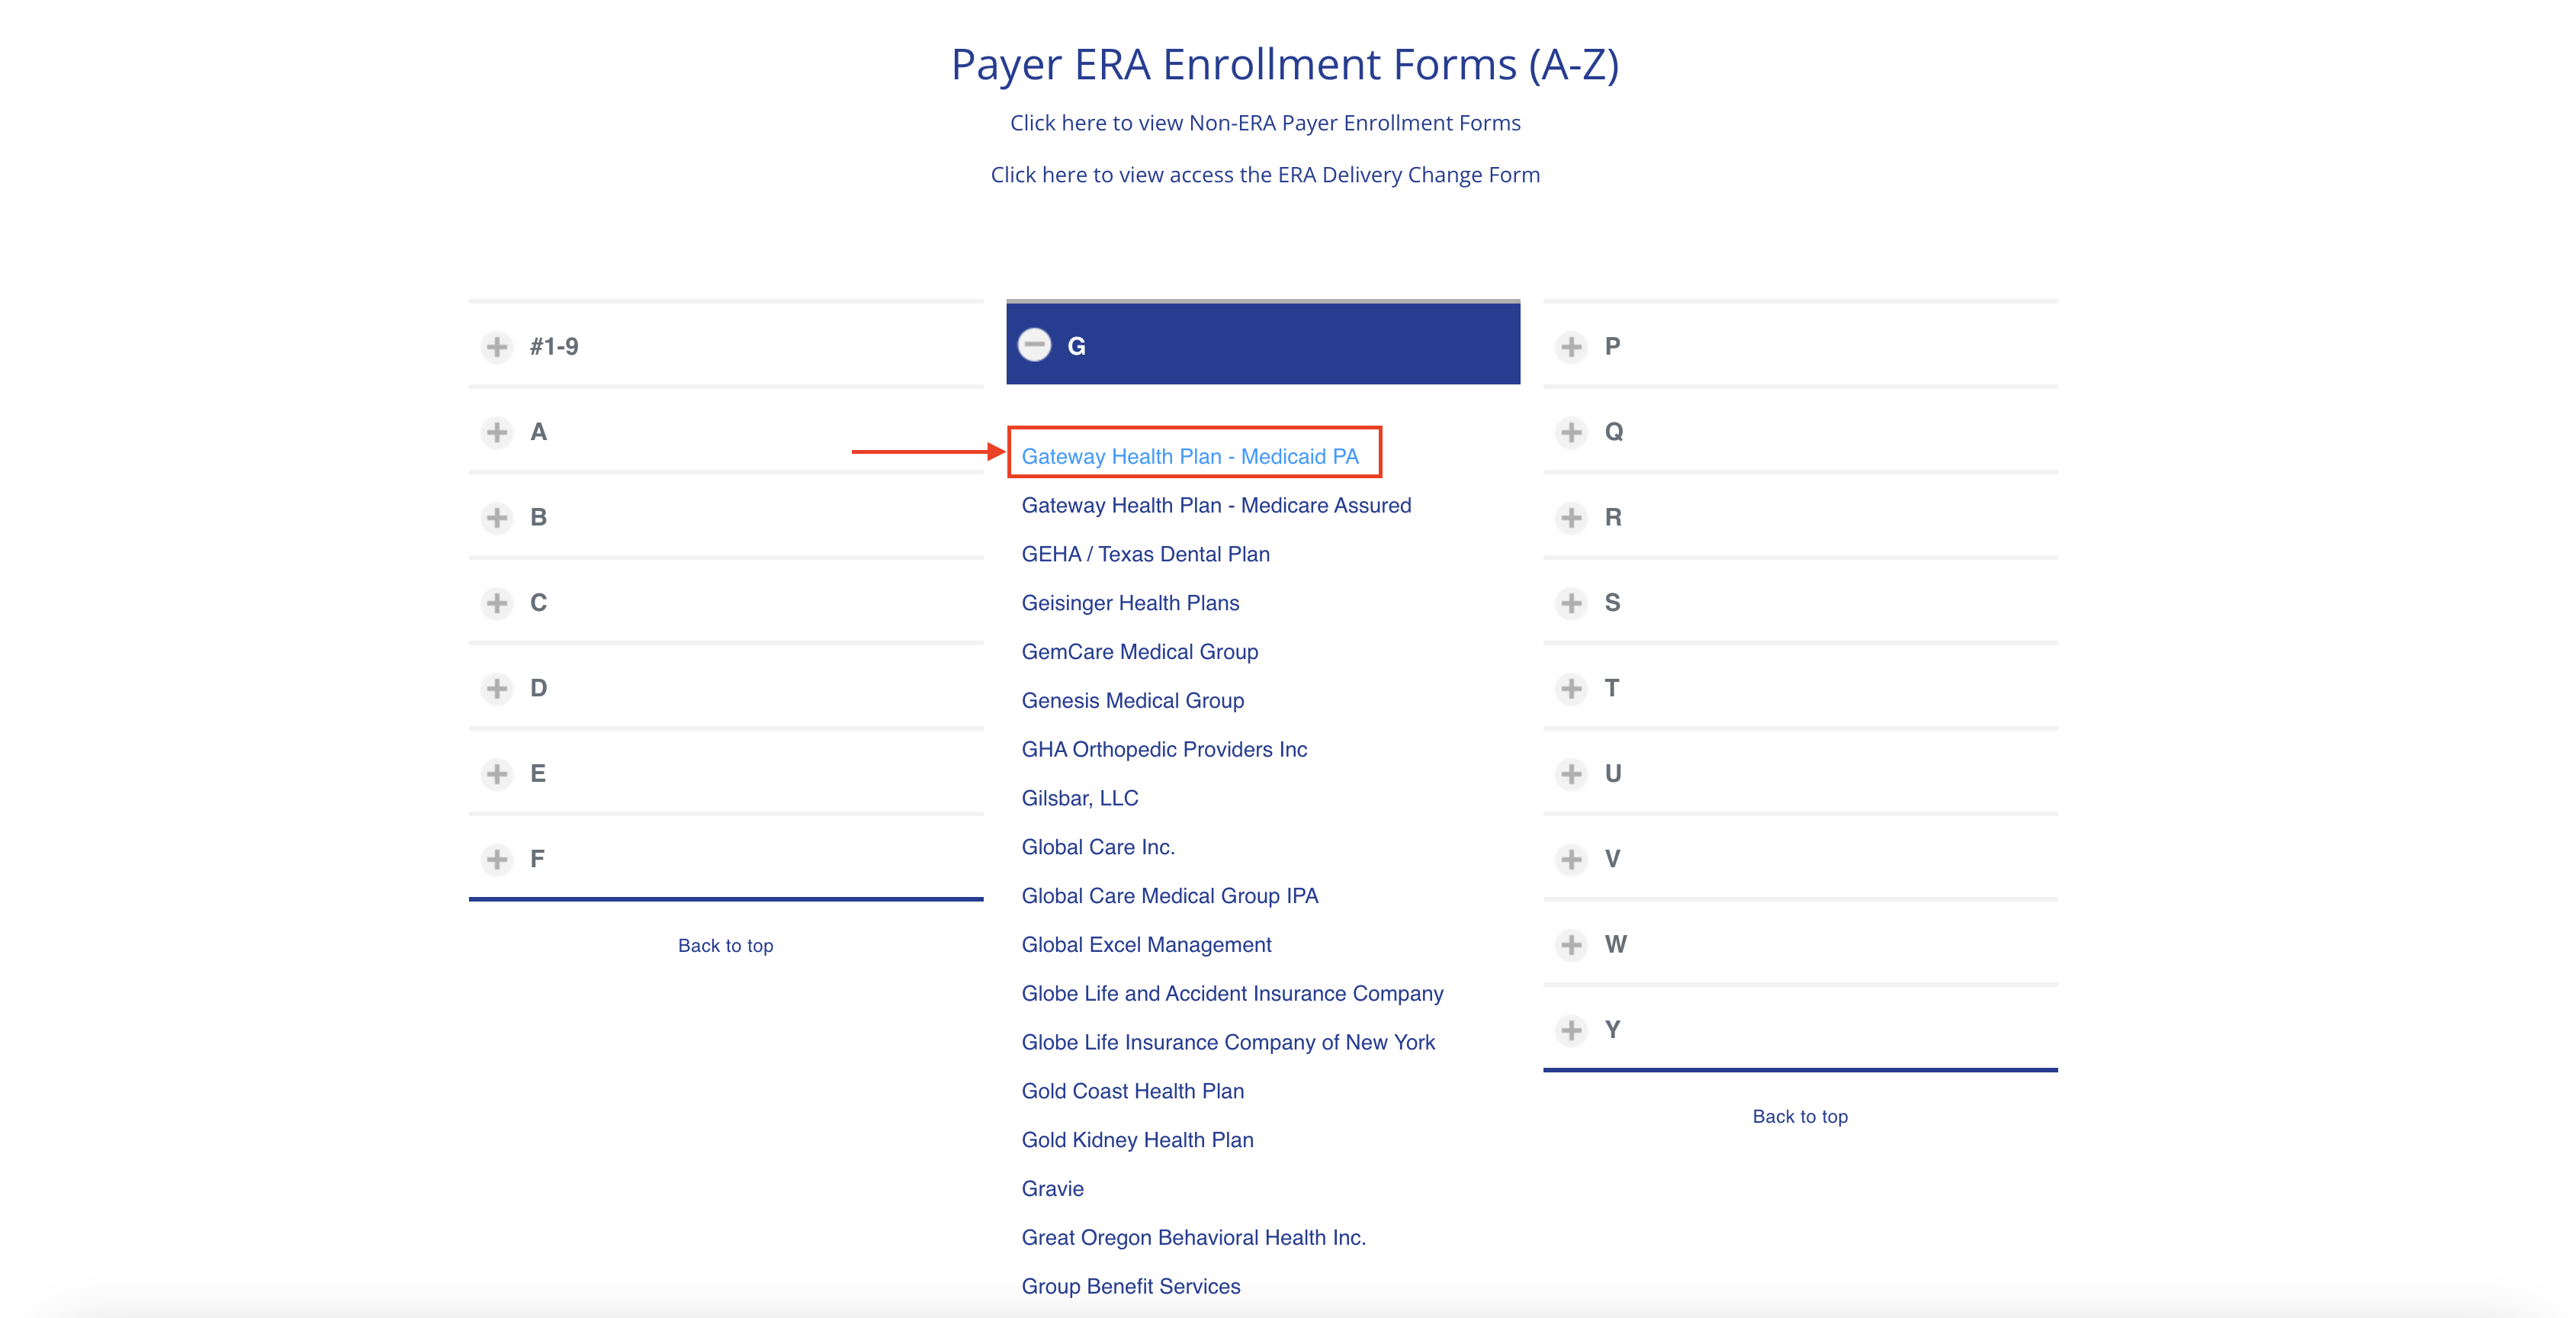Image resolution: width=2576 pixels, height=1318 pixels.
Task: Open GHA Orthopedic Providers Inc
Action: click(x=1164, y=750)
